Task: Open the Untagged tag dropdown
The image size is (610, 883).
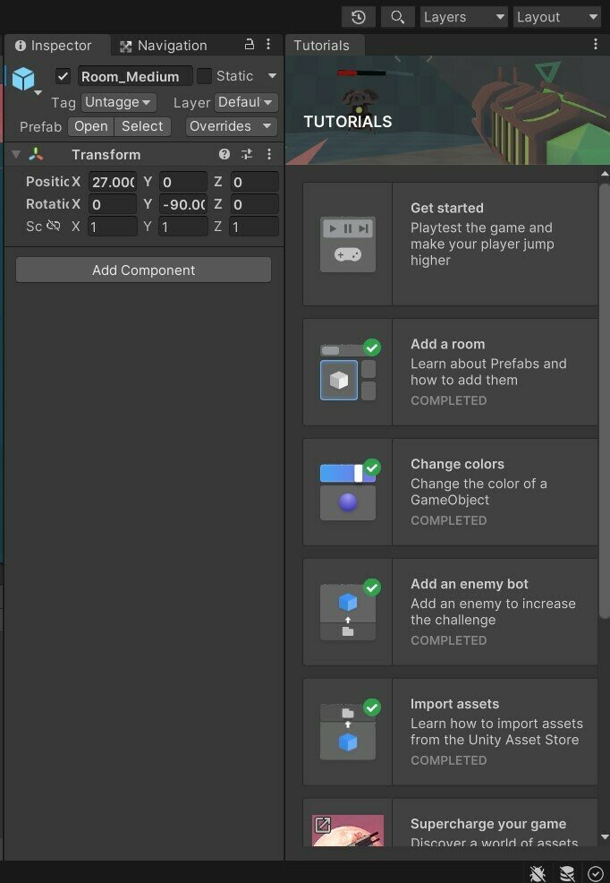Action: [119, 102]
